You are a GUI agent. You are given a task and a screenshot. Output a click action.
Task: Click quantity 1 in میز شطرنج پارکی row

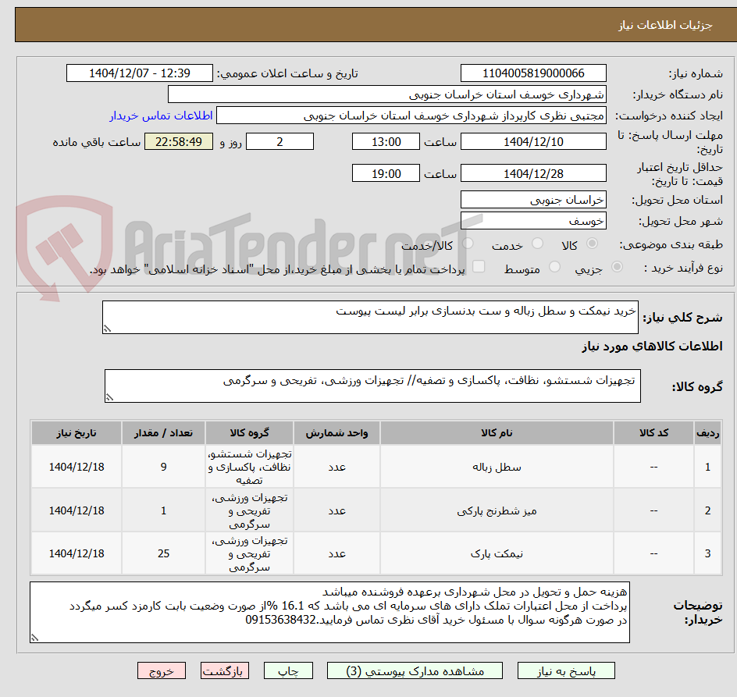pos(163,510)
